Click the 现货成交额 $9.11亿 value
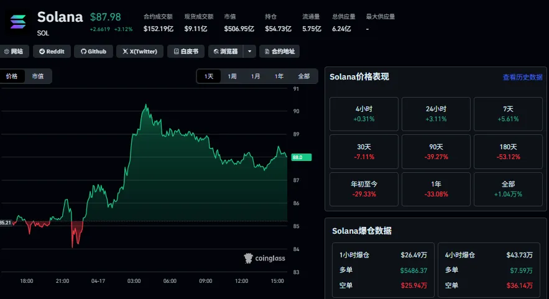Screen dimensions: 549x299 click(196, 29)
